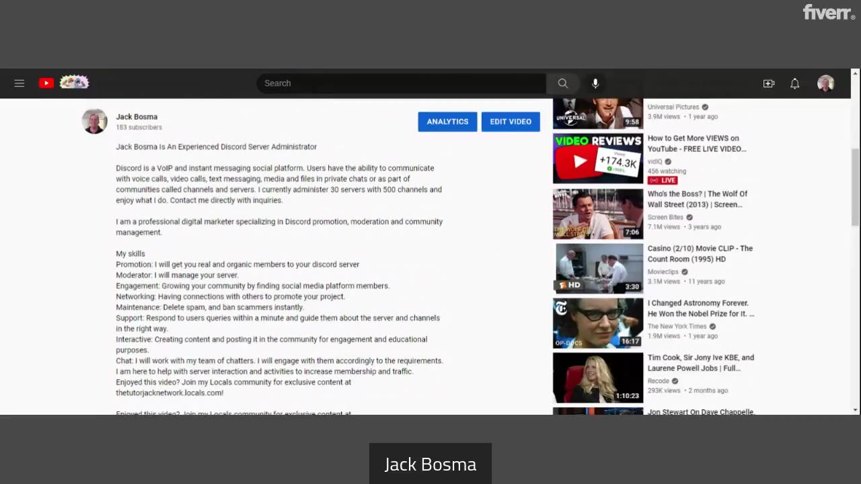Image resolution: width=861 pixels, height=484 pixels.
Task: Open Casino Count Room clip title
Action: (x=700, y=253)
